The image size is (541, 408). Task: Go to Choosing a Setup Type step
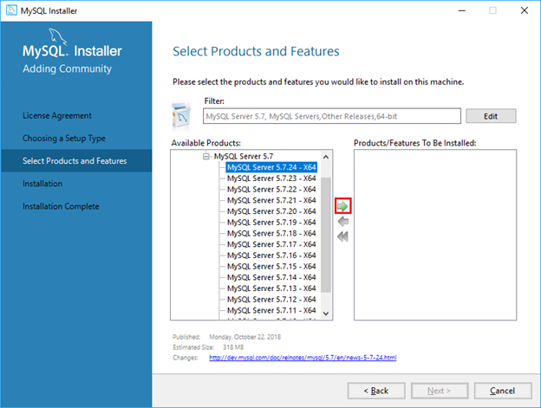[64, 139]
